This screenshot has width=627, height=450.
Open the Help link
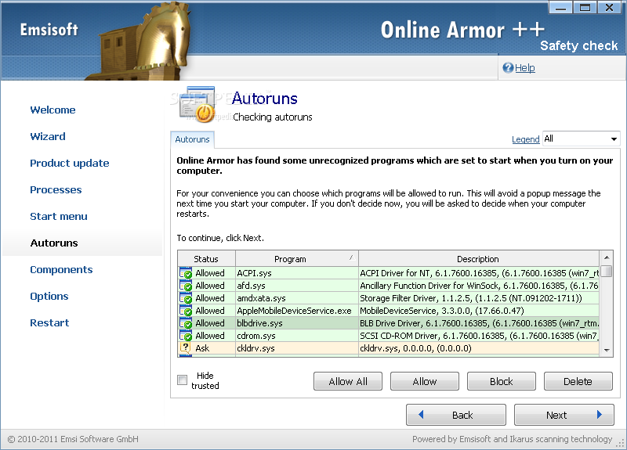tap(524, 68)
